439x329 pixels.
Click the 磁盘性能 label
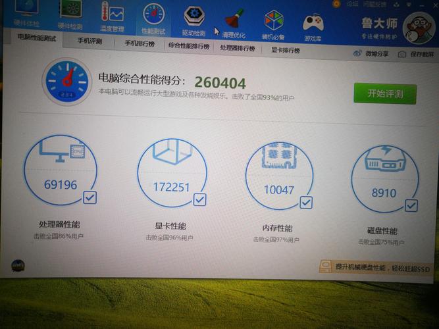tap(382, 231)
